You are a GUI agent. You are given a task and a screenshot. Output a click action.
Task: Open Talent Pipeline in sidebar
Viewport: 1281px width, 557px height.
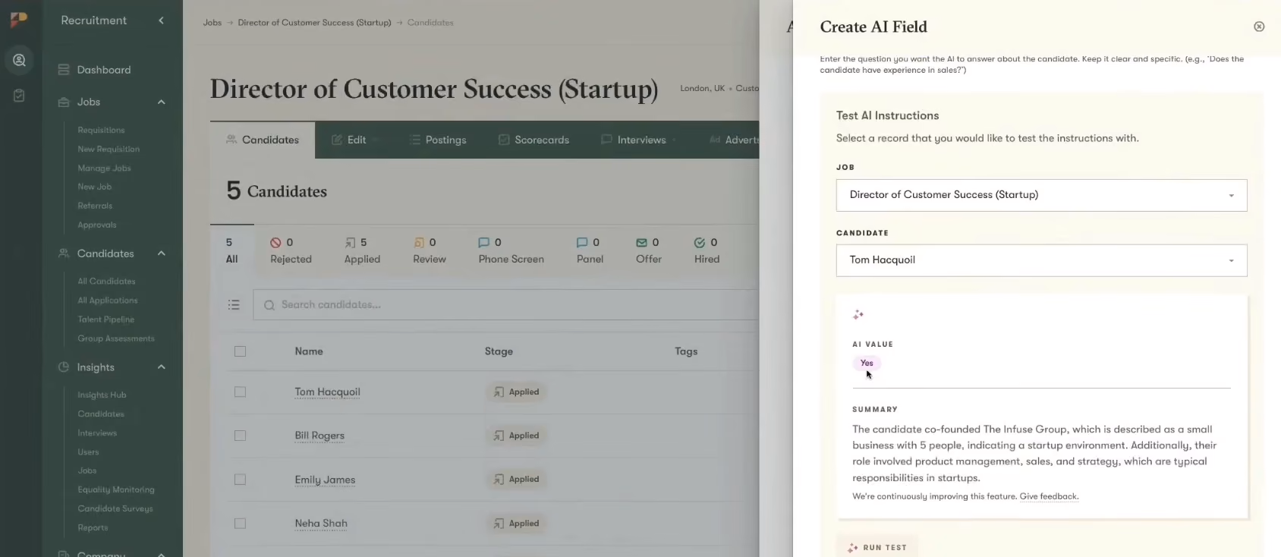(x=105, y=319)
